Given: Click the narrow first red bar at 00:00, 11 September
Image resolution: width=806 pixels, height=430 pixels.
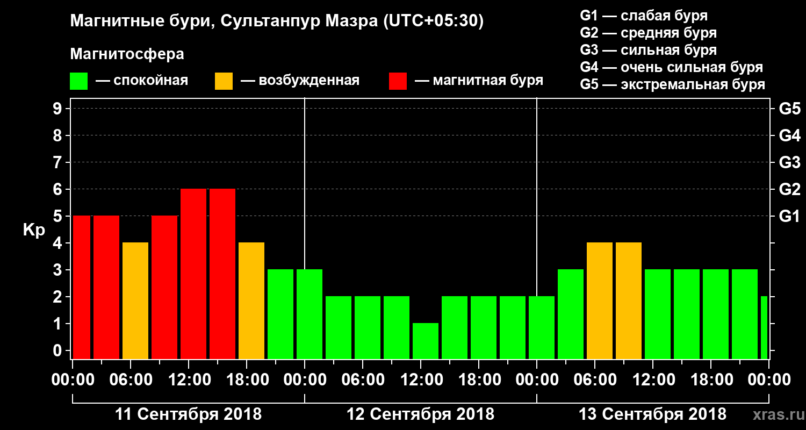Looking at the screenshot, I should coord(82,288).
